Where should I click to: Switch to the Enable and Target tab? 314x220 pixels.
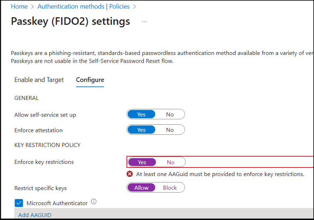tap(39, 80)
